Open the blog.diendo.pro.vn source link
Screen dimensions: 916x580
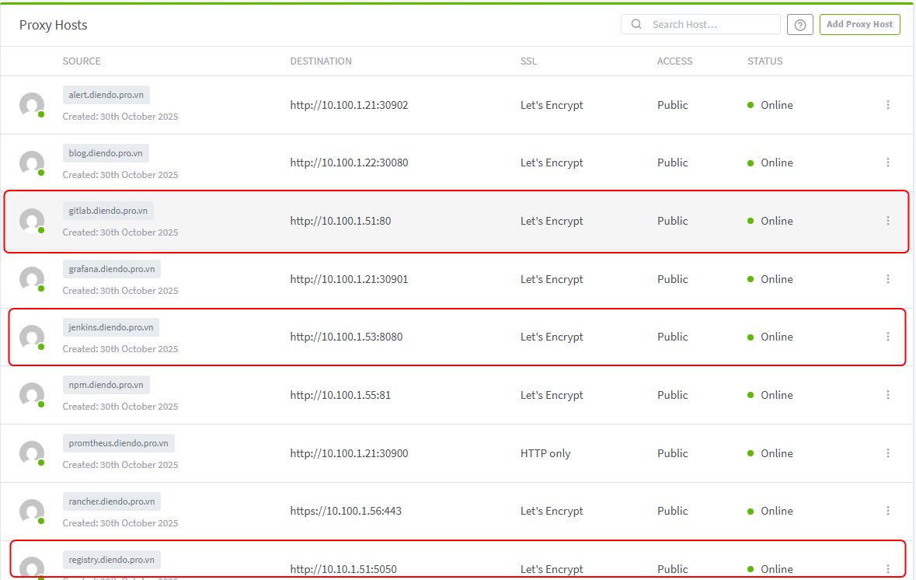pyautogui.click(x=106, y=153)
